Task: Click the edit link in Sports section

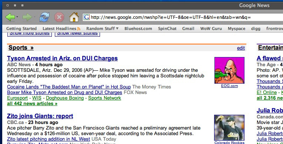Action: pyautogui.click(x=241, y=48)
